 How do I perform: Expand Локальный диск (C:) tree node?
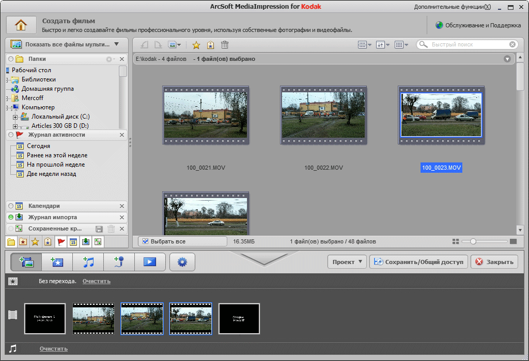[15, 117]
